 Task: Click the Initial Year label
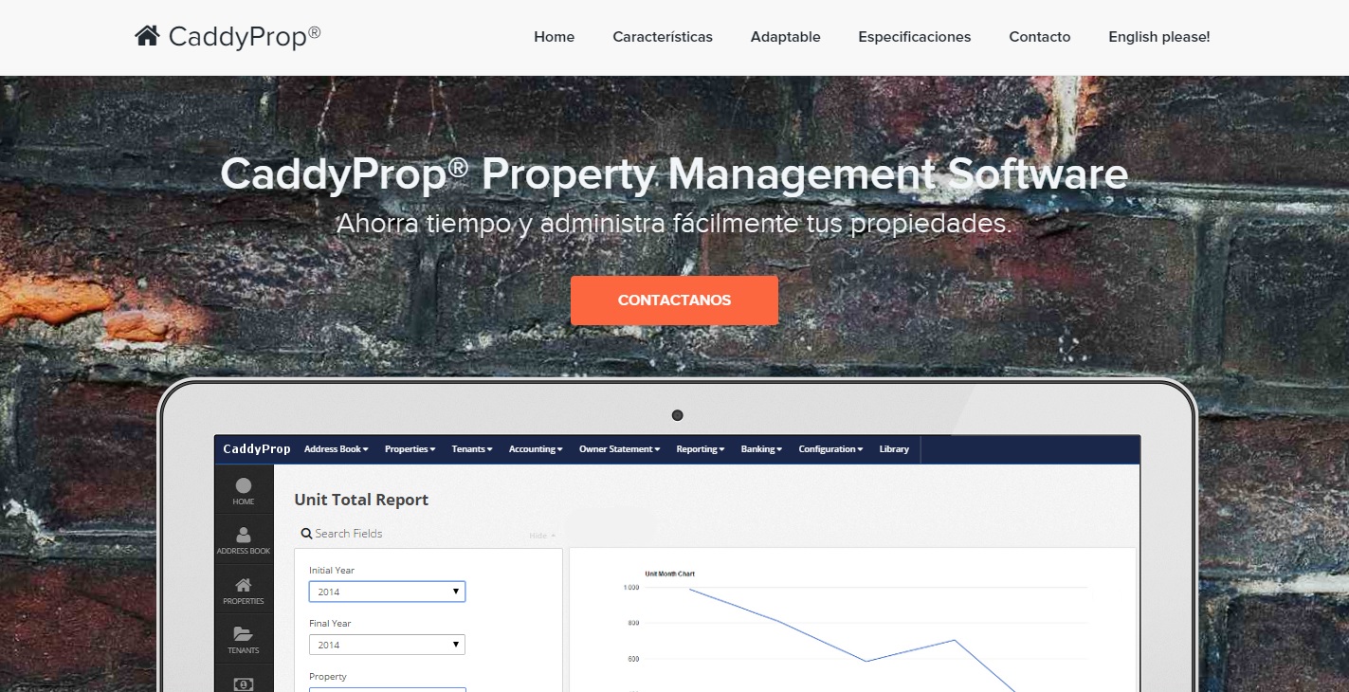pos(332,571)
